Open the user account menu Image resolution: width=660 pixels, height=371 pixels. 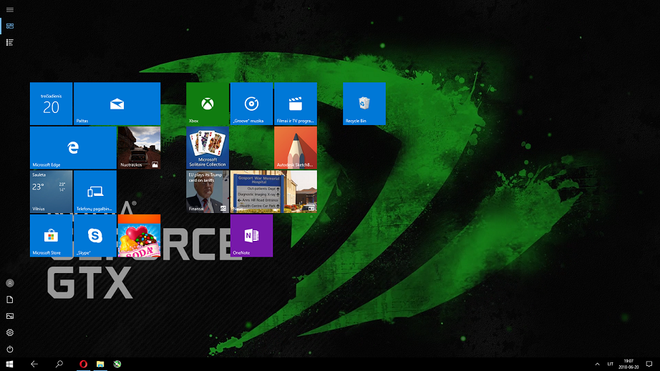pyautogui.click(x=10, y=283)
